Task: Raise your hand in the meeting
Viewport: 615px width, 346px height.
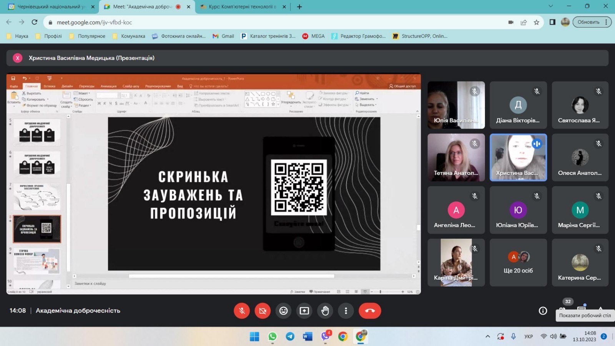Action: 325,311
